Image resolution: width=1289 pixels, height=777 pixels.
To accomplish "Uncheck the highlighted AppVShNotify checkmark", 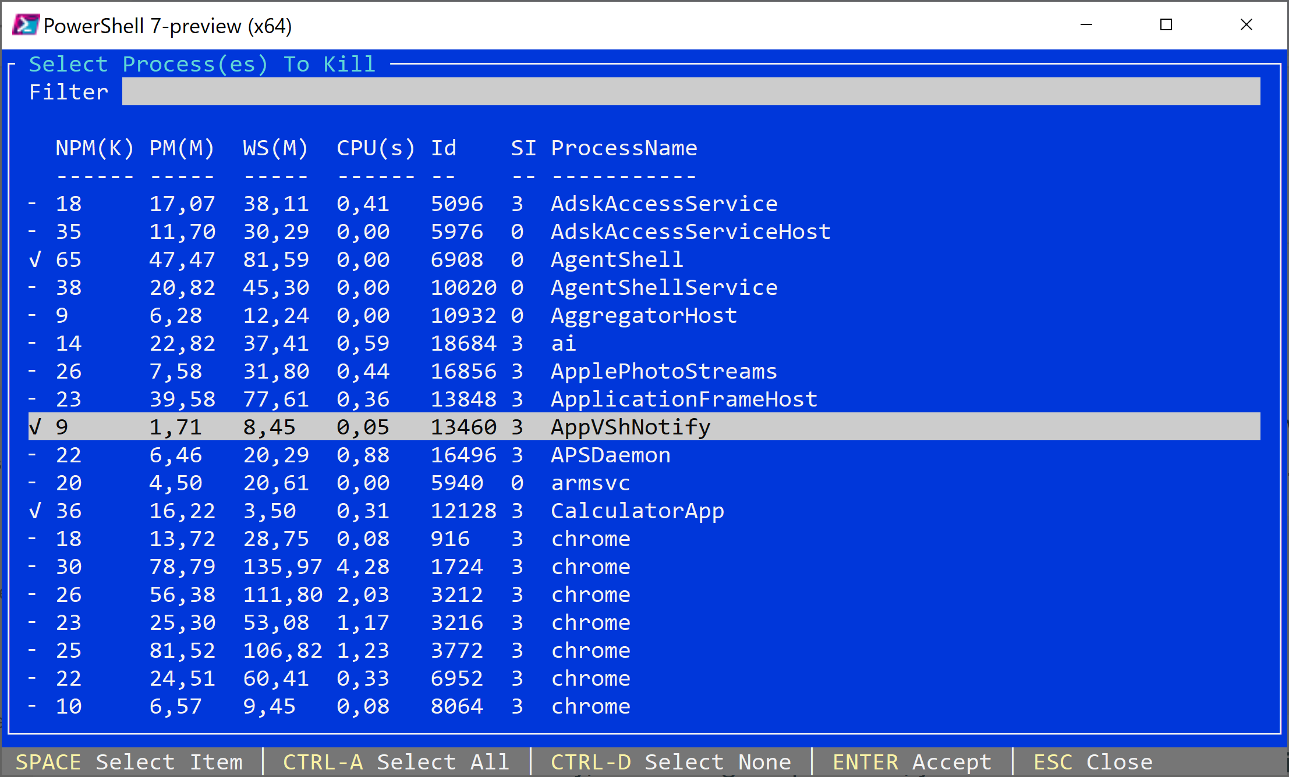I will pyautogui.click(x=35, y=427).
